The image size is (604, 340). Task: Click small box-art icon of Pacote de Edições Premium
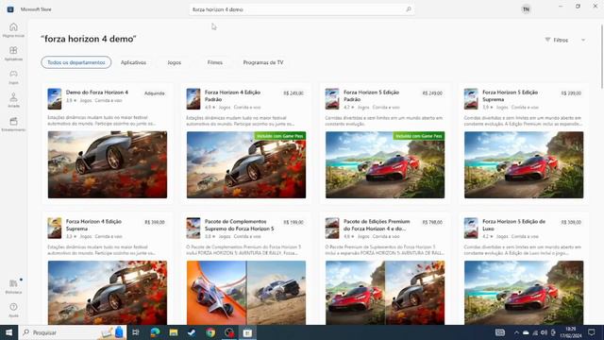332,229
